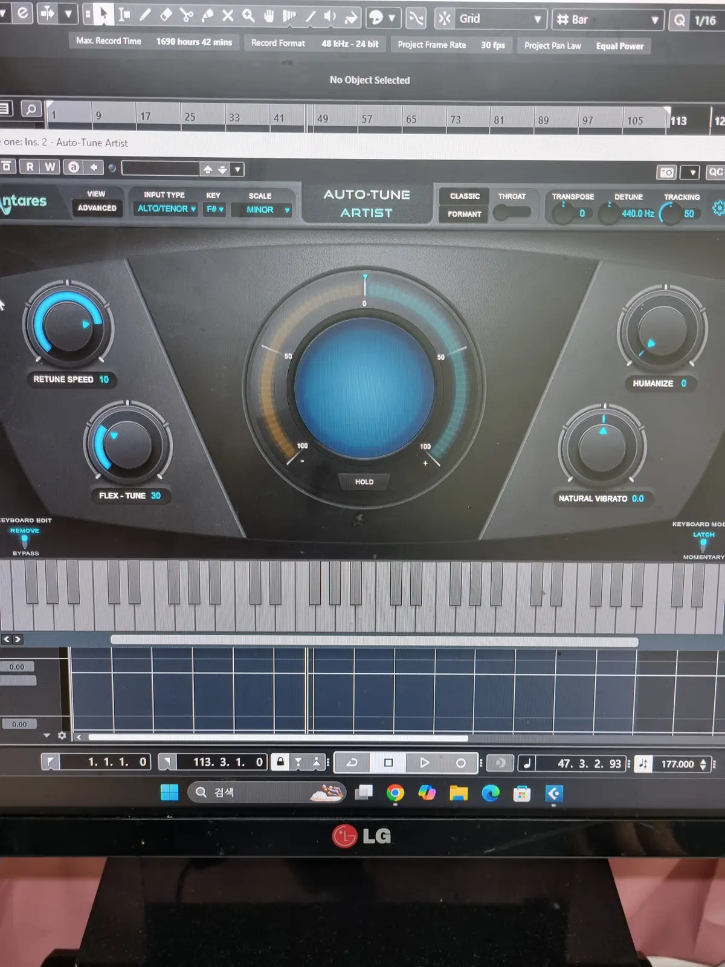Select the Erase tool
This screenshot has height=967, width=725.
(x=166, y=15)
